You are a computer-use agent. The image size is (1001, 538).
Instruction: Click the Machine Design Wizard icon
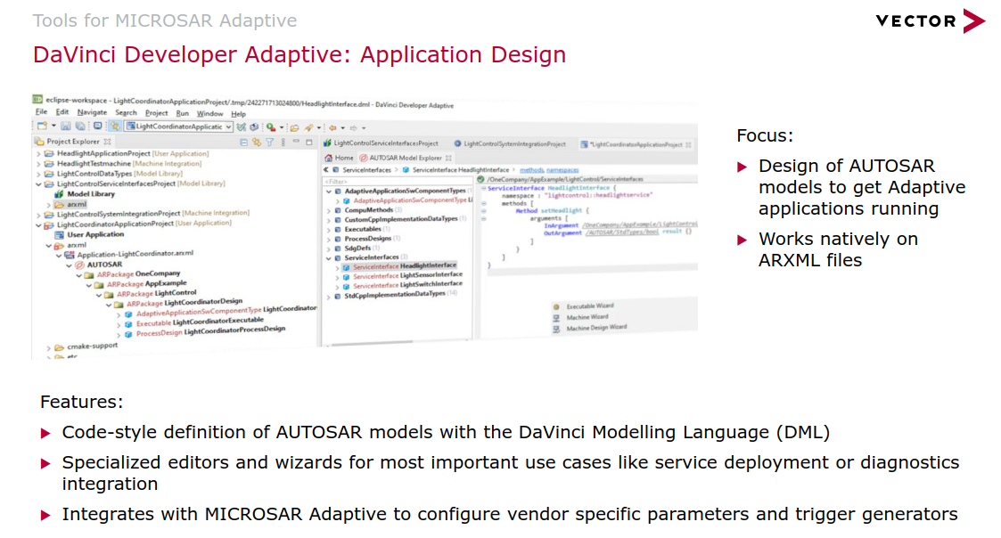click(x=557, y=328)
